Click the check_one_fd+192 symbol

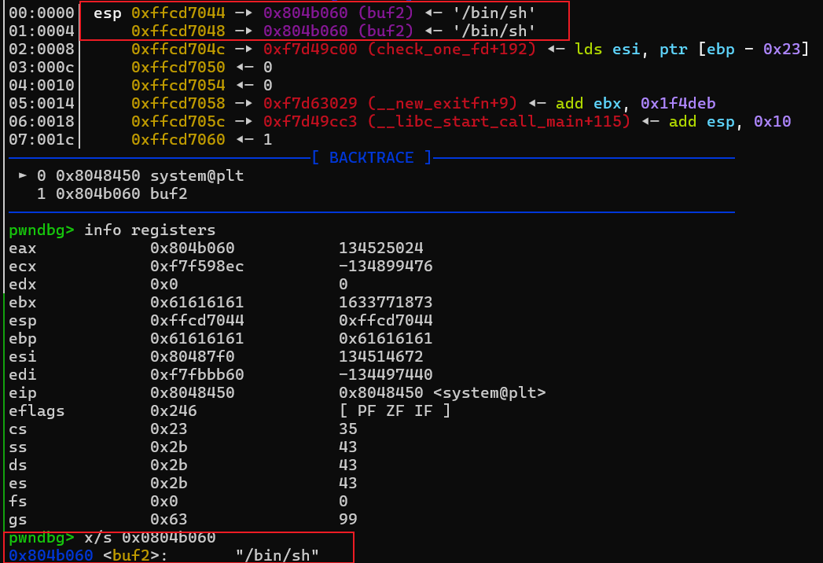tap(451, 49)
